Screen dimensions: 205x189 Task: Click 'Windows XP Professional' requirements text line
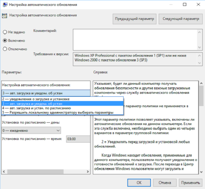130,56
